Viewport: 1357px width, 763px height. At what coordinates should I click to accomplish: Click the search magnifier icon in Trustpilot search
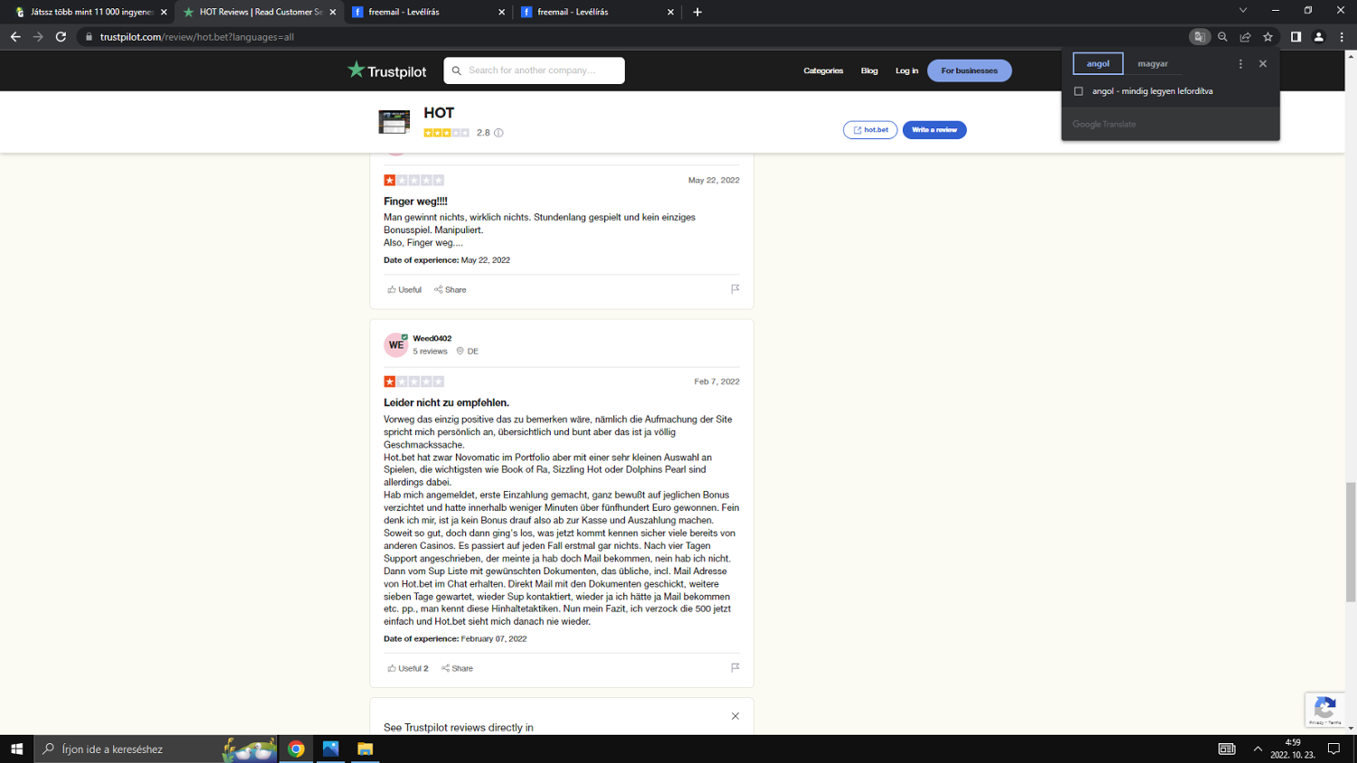(x=457, y=71)
